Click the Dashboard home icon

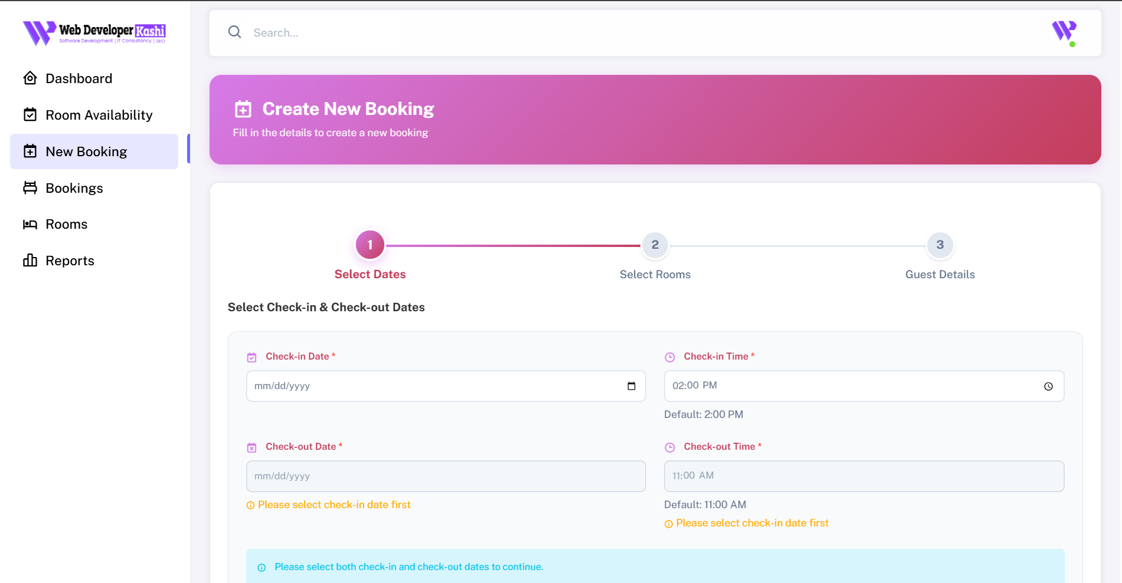[30, 78]
